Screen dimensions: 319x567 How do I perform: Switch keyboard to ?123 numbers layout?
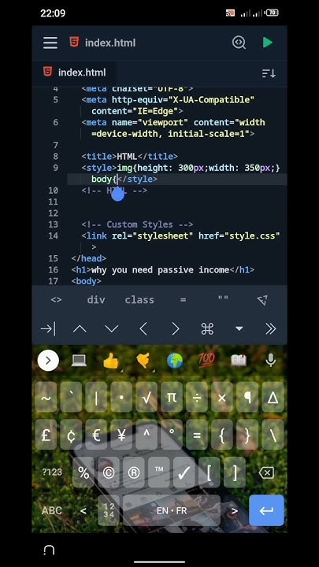click(x=52, y=472)
